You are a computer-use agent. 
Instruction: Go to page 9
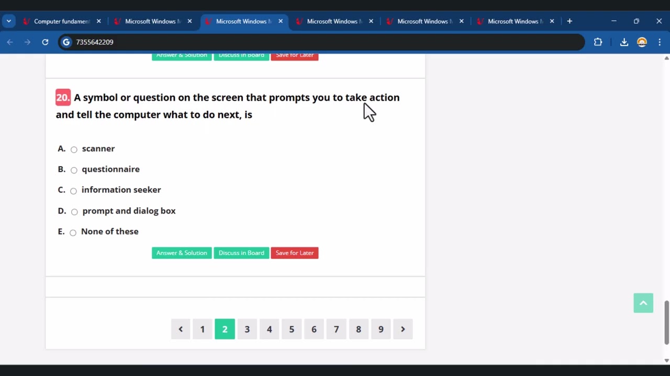381,329
